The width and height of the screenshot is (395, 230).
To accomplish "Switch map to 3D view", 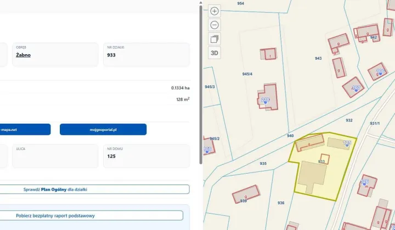I will tap(215, 53).
